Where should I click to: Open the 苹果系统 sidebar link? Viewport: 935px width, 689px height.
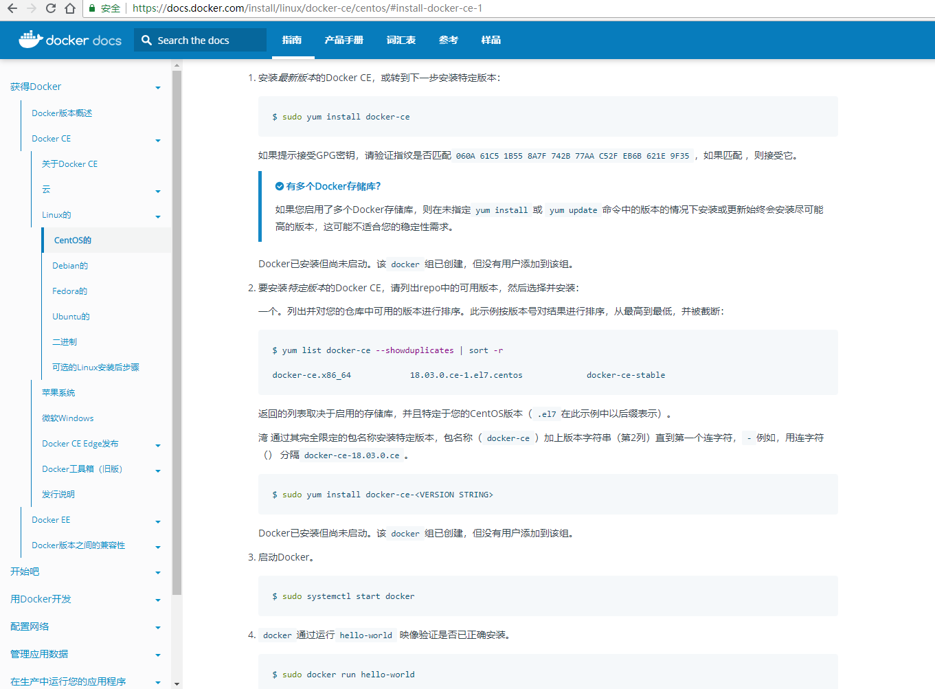(58, 393)
